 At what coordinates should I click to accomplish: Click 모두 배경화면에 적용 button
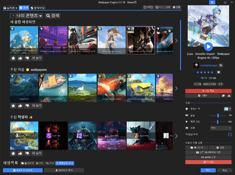point(208,152)
